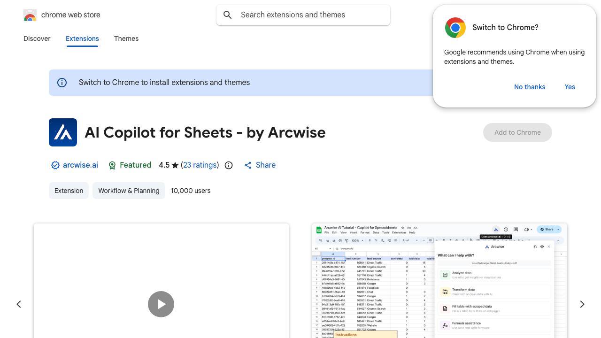Go to the next screenshot arrow
Viewport: 601px width, 338px height.
click(x=582, y=304)
